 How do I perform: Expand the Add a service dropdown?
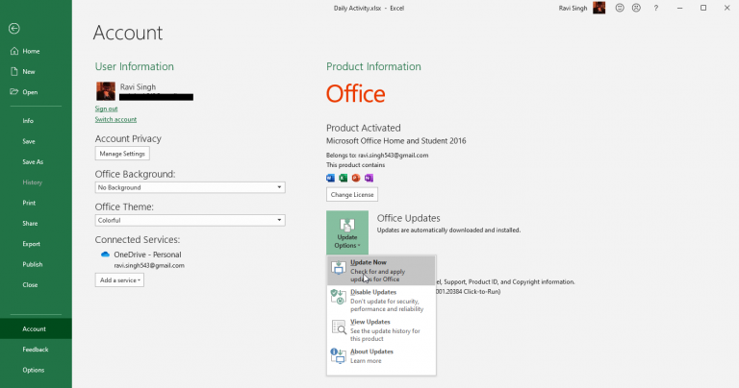(119, 279)
